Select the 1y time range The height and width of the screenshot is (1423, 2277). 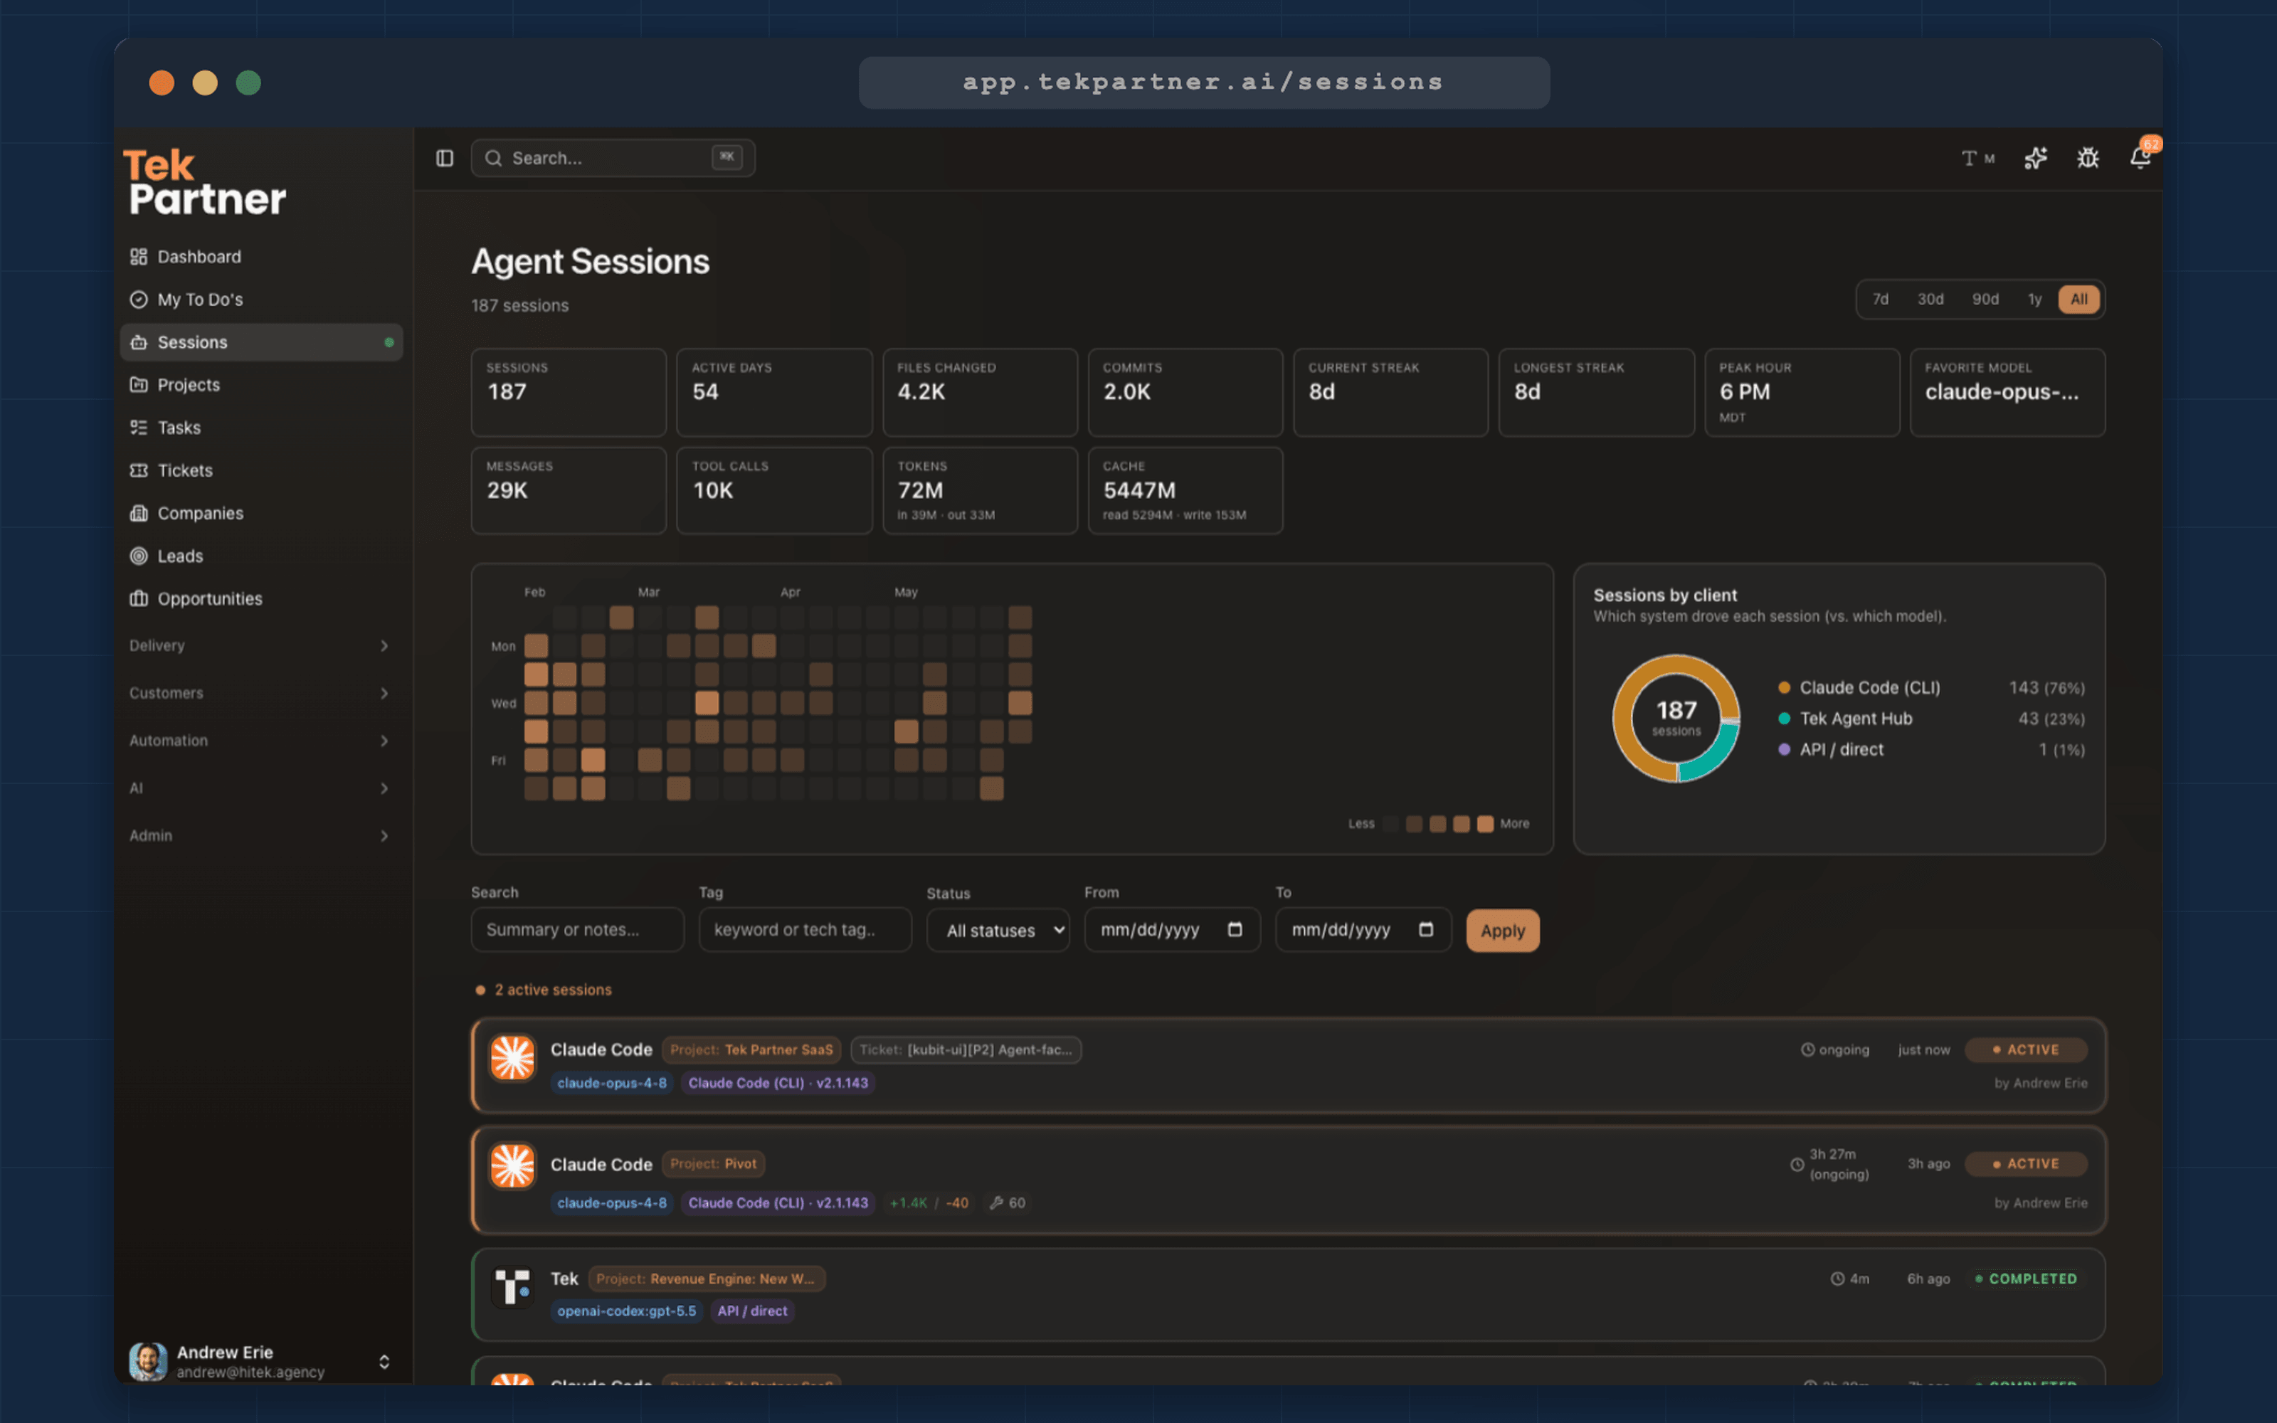coord(2034,300)
